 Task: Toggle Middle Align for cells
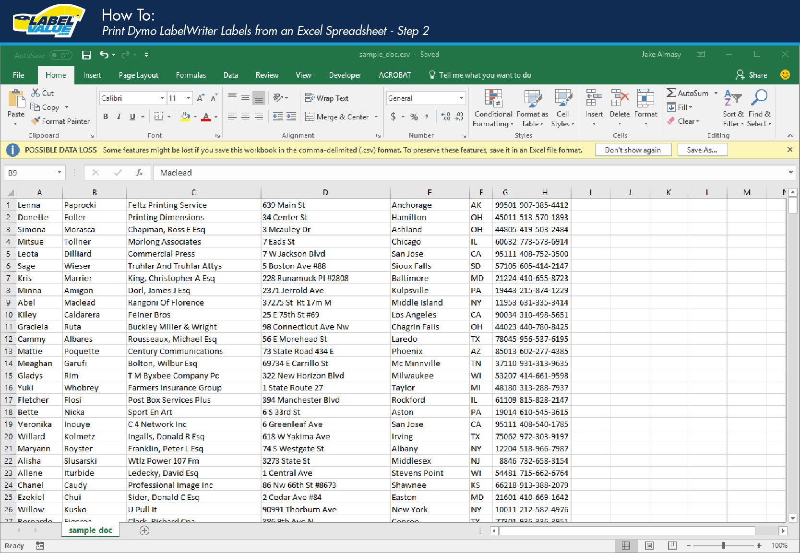click(245, 97)
